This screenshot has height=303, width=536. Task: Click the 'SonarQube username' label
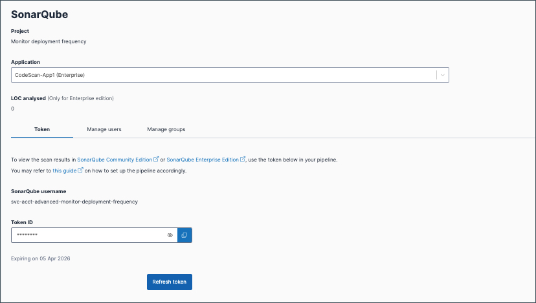point(39,191)
